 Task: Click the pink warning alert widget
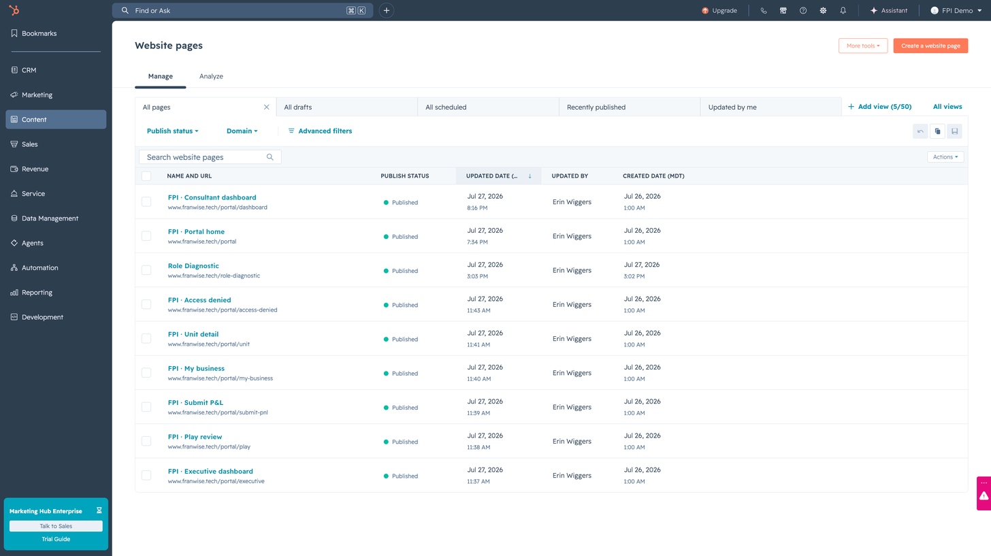984,496
